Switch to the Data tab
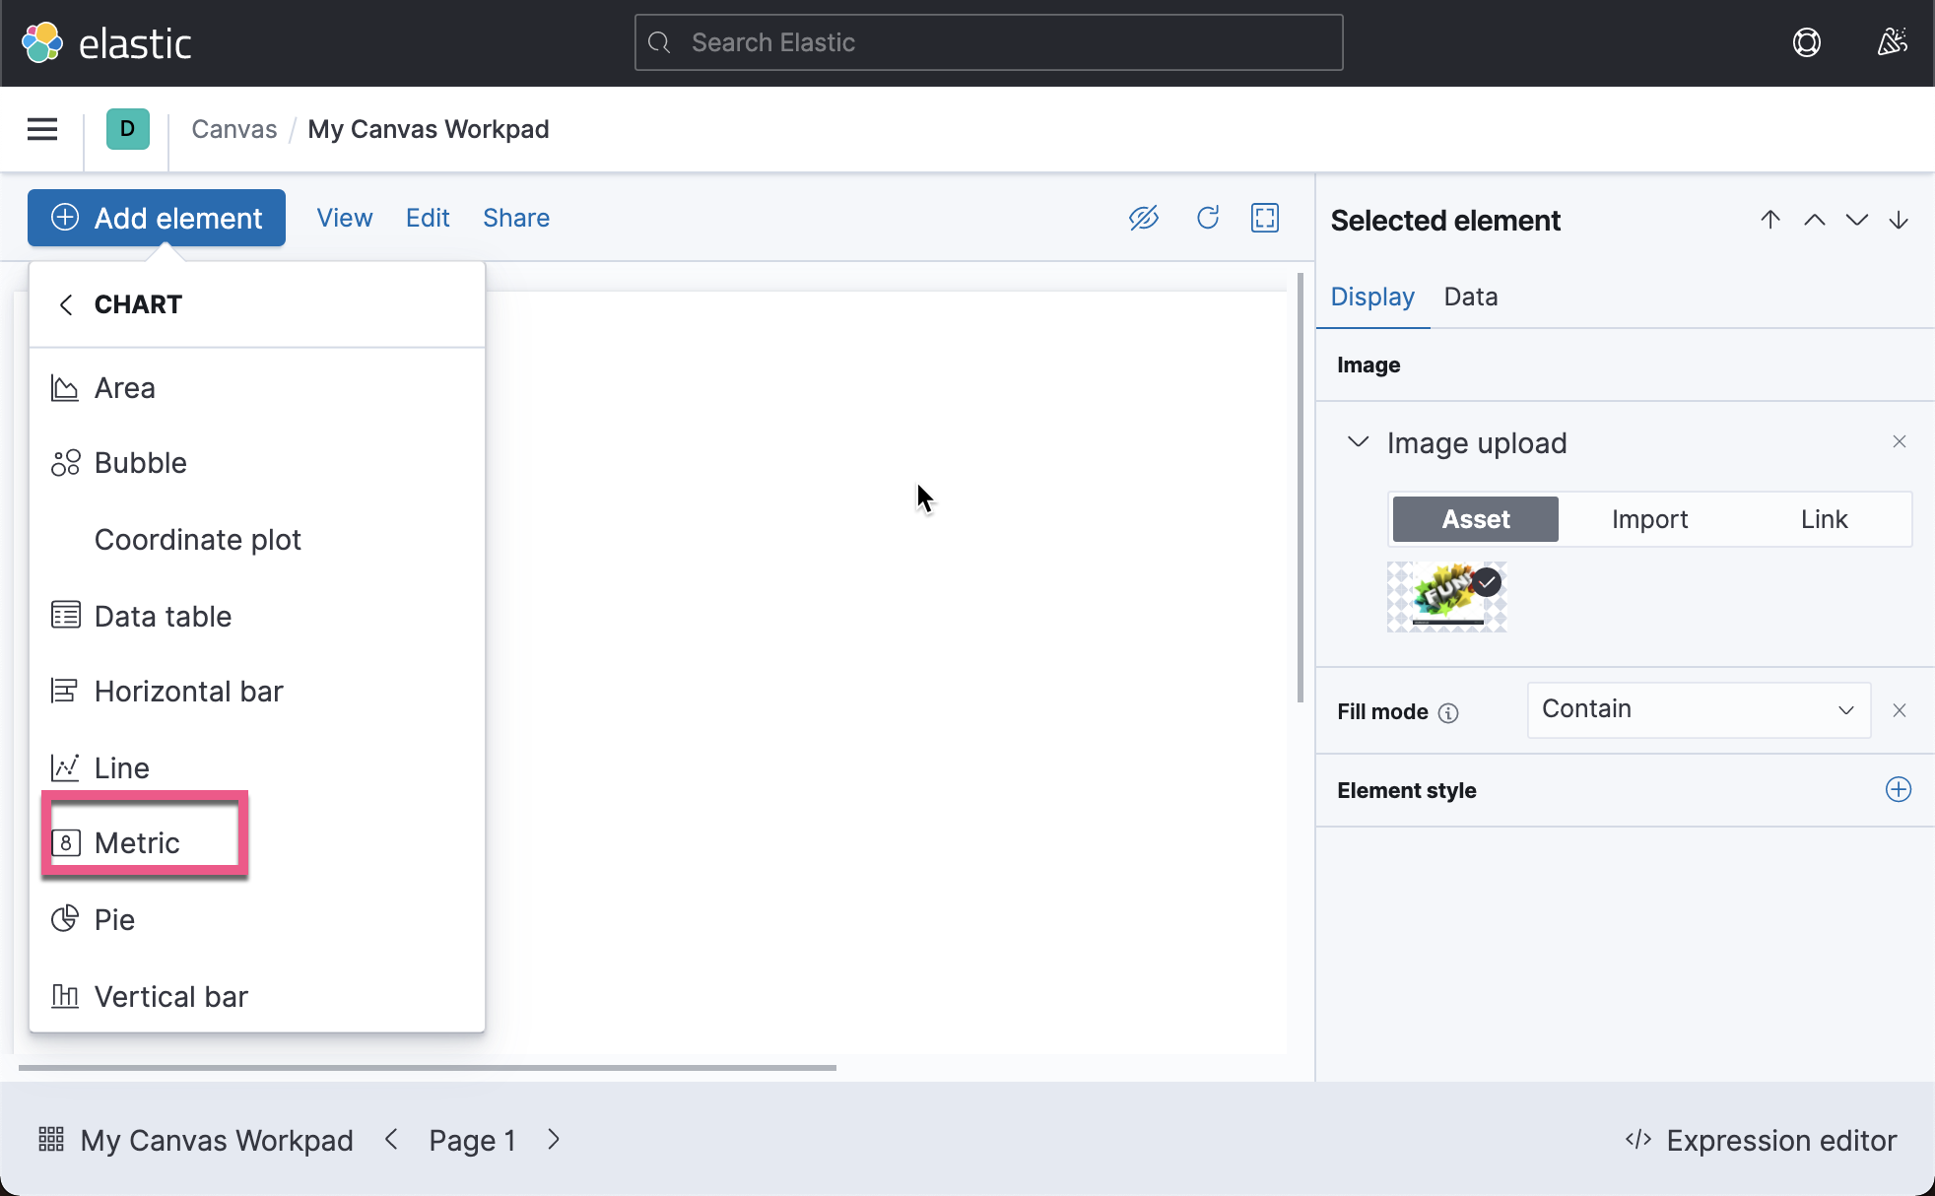 (1470, 297)
